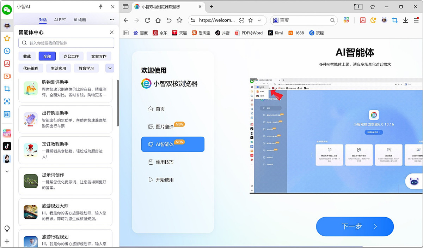Select the 办公工作 category filter
Viewport: 423px width, 248px height.
click(71, 56)
